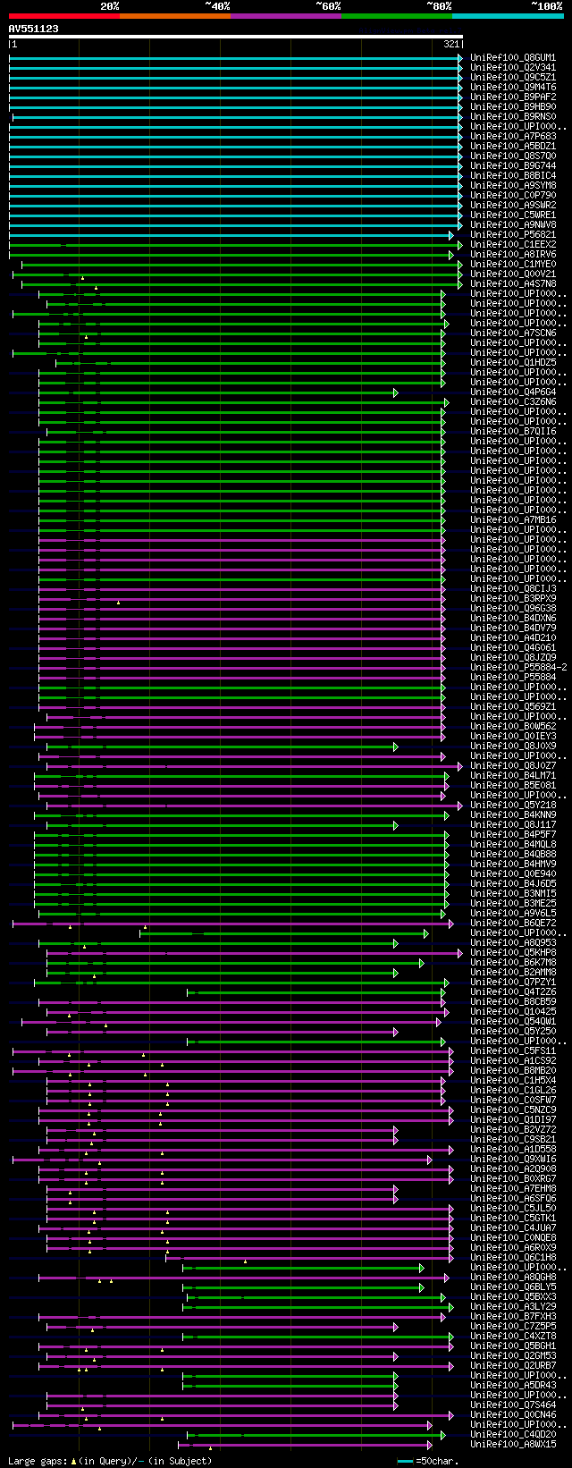
Task: Open UniRef100_P56821 entry
Action: [513, 235]
